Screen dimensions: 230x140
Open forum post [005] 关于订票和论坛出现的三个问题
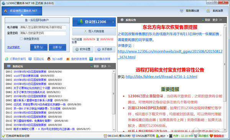pos(32,88)
